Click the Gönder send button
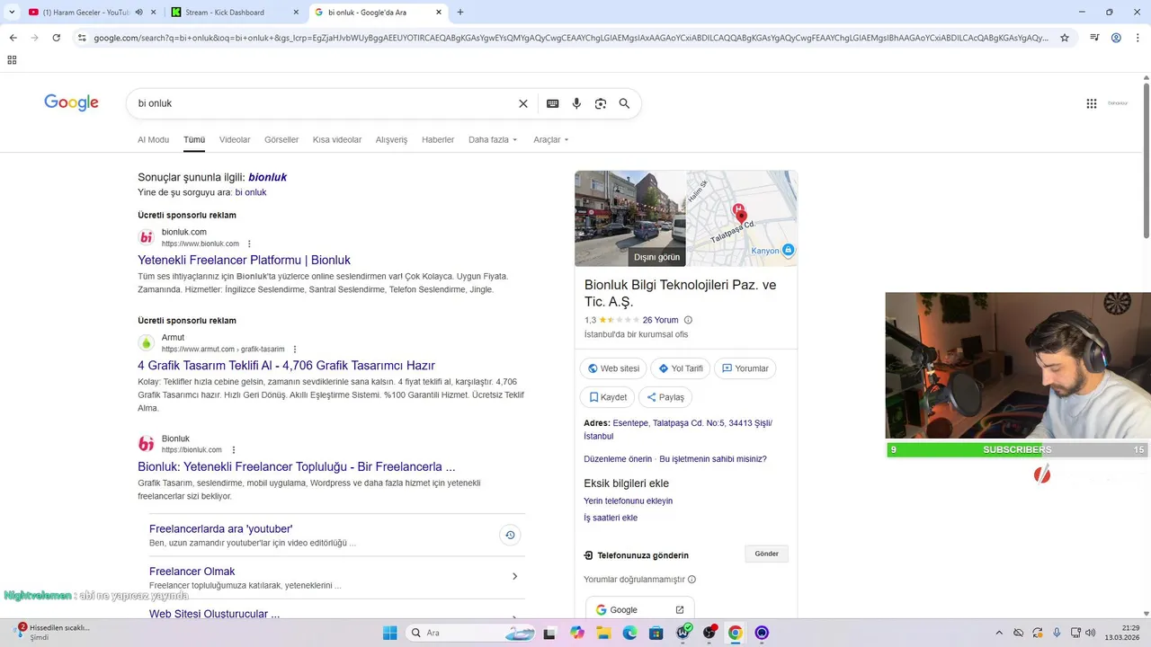Viewport: 1151px width, 647px height. coord(767,554)
